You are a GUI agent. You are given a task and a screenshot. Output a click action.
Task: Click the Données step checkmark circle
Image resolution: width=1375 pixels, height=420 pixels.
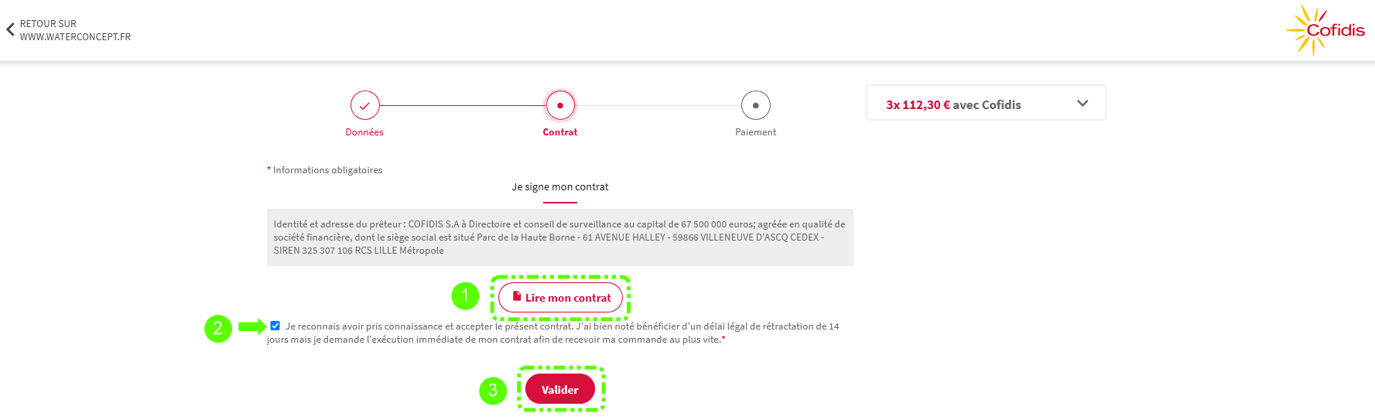tap(364, 105)
